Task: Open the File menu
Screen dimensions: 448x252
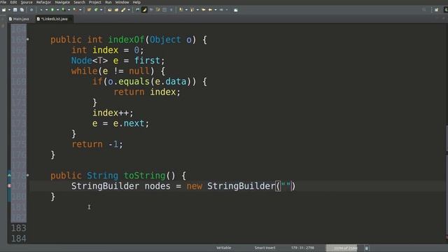Action: tap(3, 2)
